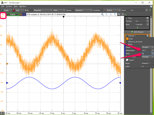This screenshot has width=154, height=115.
Task: Click the C1 channel tag in status bar
Action: pos(21,15)
